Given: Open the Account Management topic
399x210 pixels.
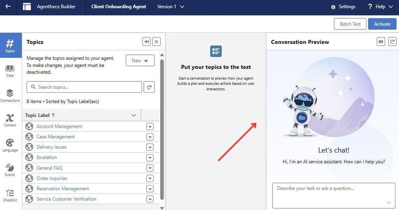Looking at the screenshot, I should [59, 126].
